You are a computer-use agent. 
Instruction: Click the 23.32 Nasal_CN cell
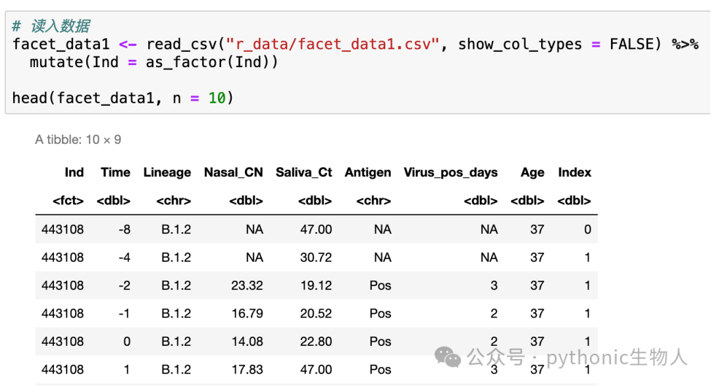coord(247,285)
